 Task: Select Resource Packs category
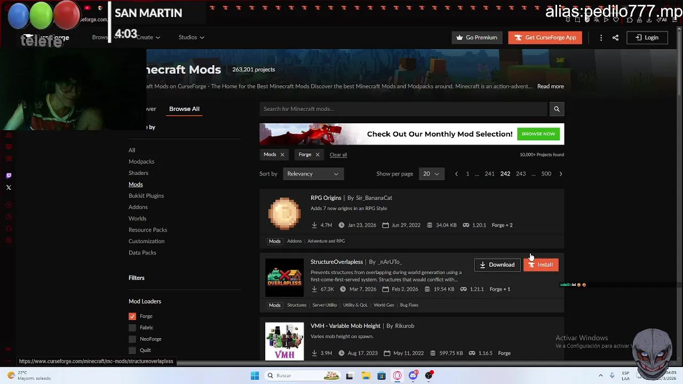[x=148, y=230]
